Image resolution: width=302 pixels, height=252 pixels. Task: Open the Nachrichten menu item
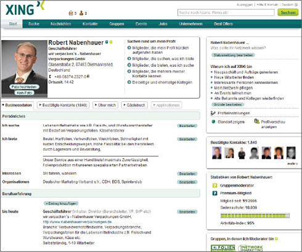pos(61,24)
